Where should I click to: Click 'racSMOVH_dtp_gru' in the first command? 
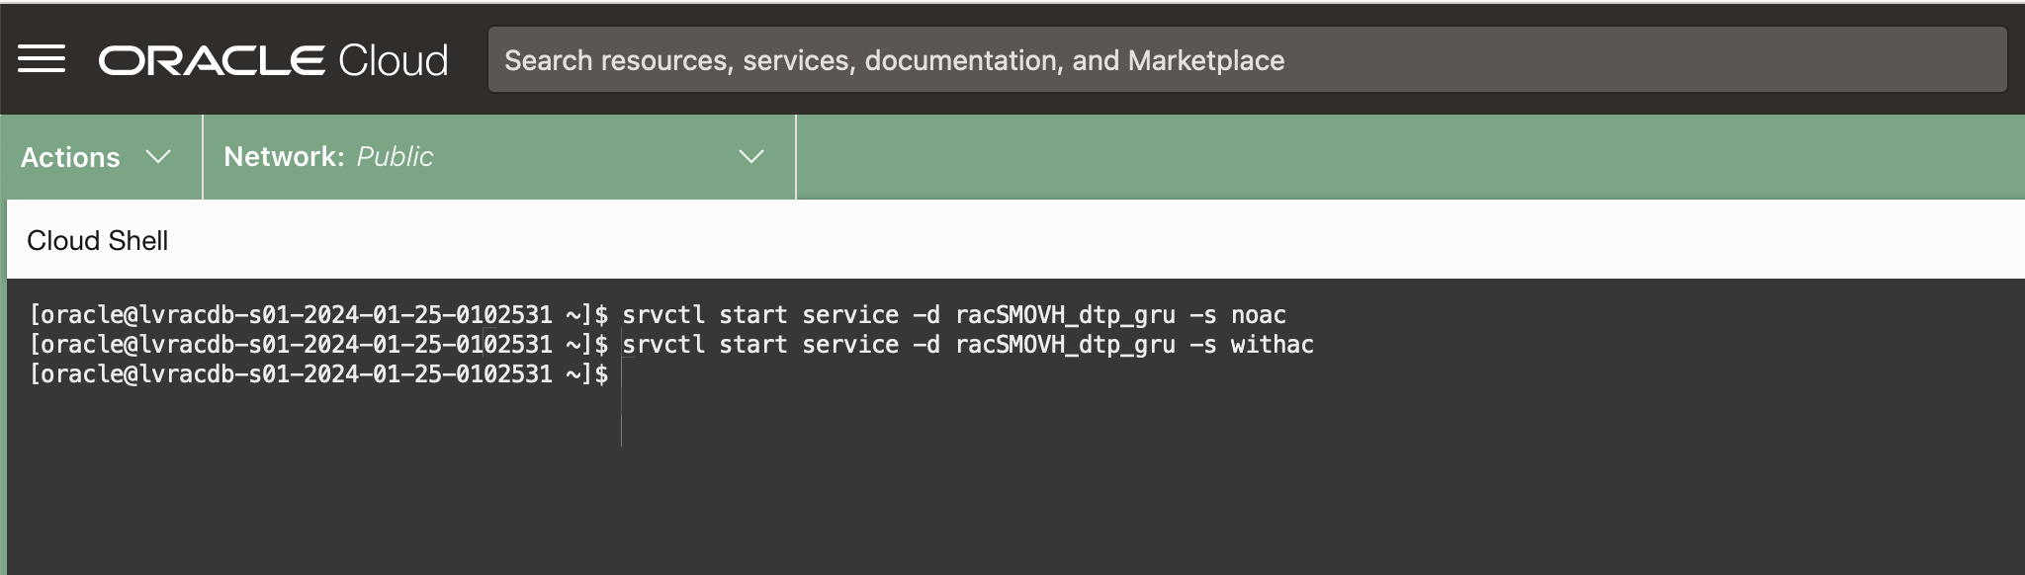pyautogui.click(x=1065, y=315)
